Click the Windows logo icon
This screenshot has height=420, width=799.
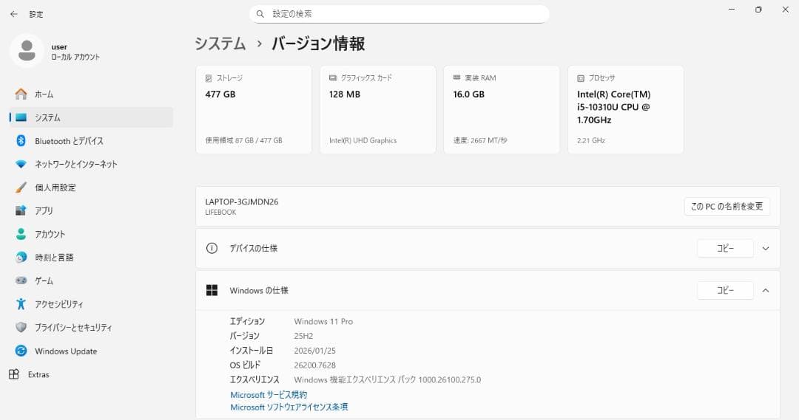click(x=212, y=290)
